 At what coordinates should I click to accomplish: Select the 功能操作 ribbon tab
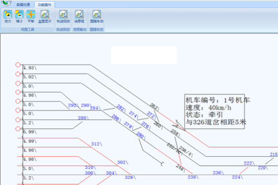pos(45,5)
